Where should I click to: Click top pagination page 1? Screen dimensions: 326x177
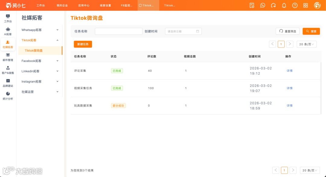281,44
